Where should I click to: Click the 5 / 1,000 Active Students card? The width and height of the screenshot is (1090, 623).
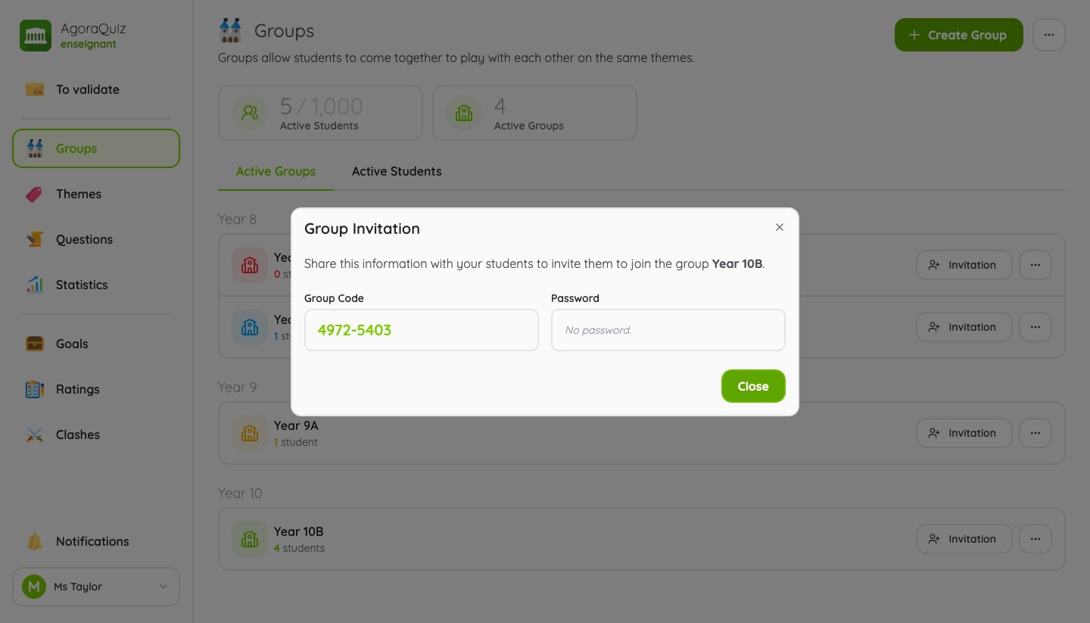pyautogui.click(x=320, y=113)
